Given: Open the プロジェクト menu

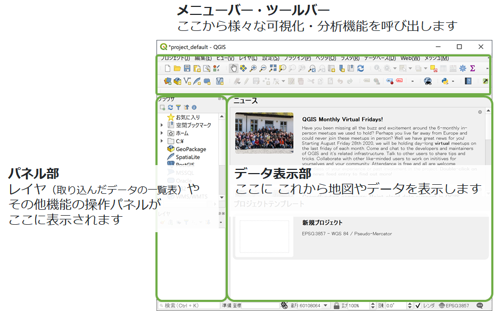Looking at the screenshot, I should pos(176,58).
